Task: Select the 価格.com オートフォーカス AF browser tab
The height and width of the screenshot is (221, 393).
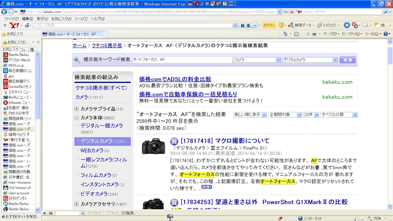Action: (72, 34)
